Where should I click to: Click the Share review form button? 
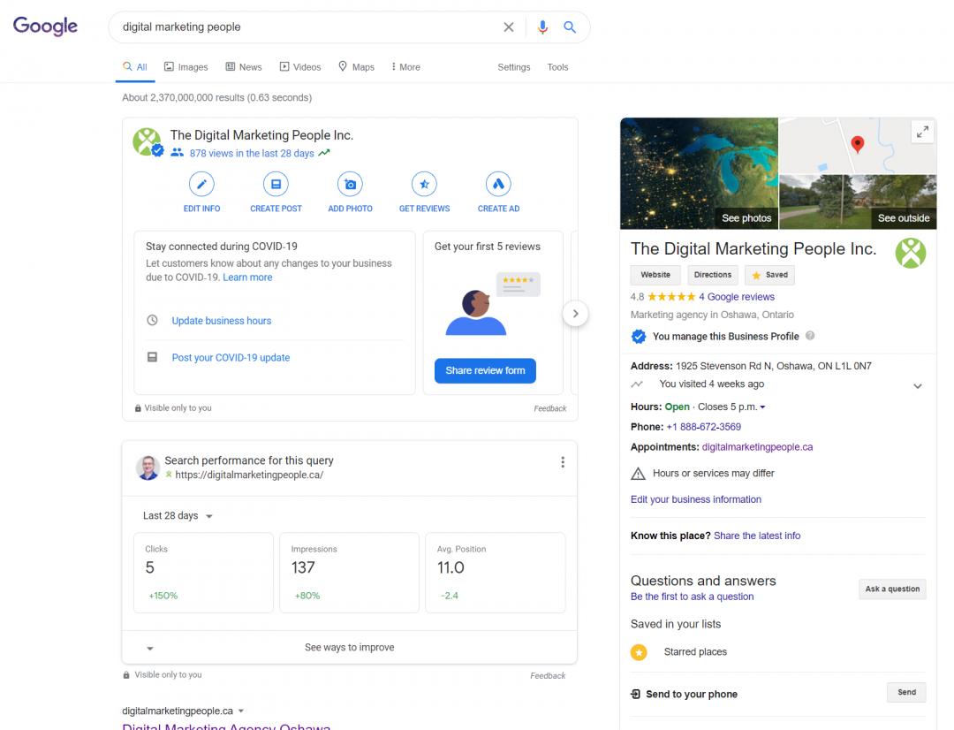(485, 371)
